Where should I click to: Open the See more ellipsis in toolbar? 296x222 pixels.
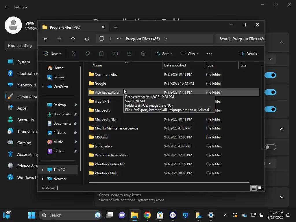click(x=209, y=53)
